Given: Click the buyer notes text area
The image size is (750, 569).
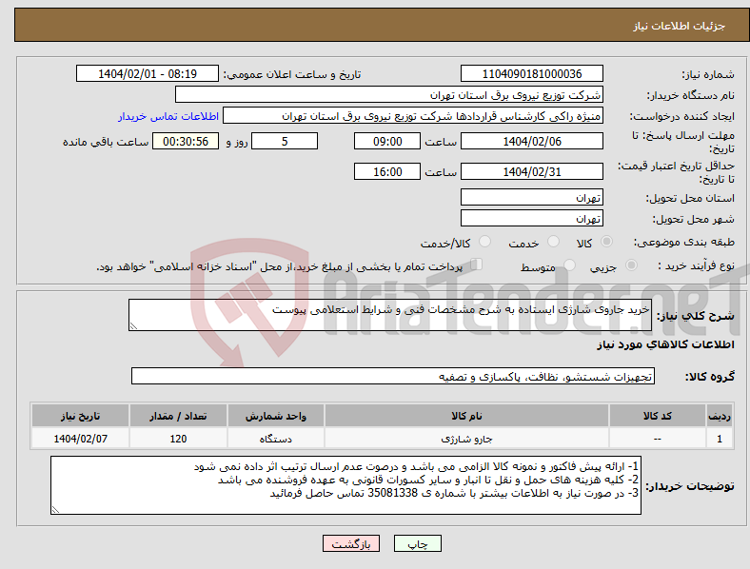Looking at the screenshot, I should coord(345,485).
